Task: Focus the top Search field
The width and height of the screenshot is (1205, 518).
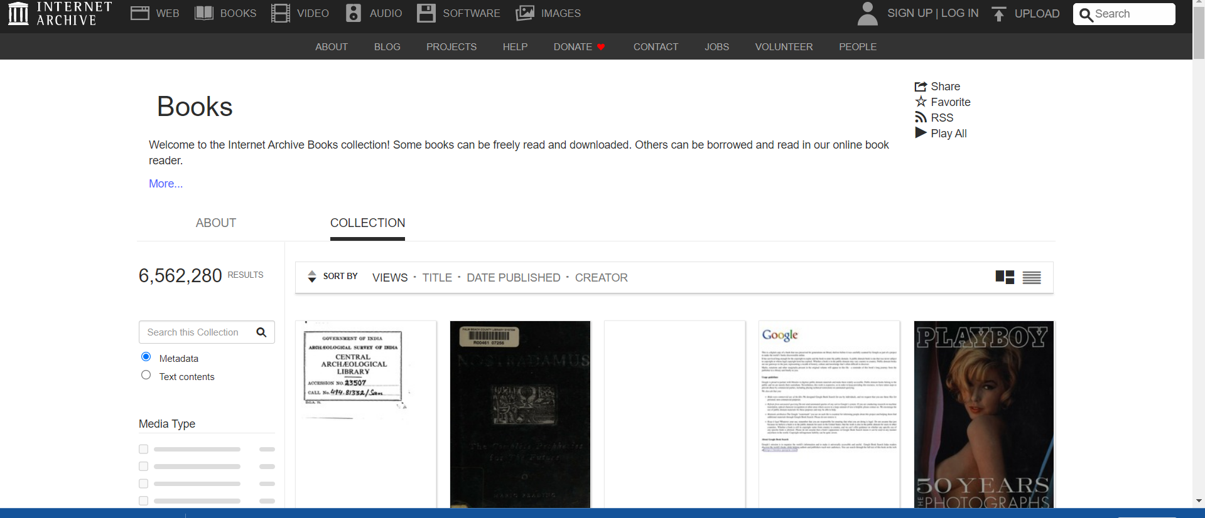Action: pyautogui.click(x=1124, y=14)
